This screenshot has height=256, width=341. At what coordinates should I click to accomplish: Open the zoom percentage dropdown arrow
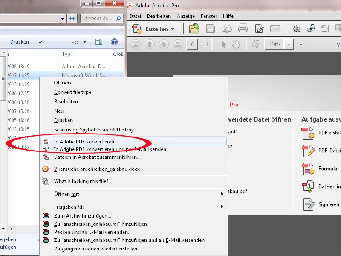[289, 44]
